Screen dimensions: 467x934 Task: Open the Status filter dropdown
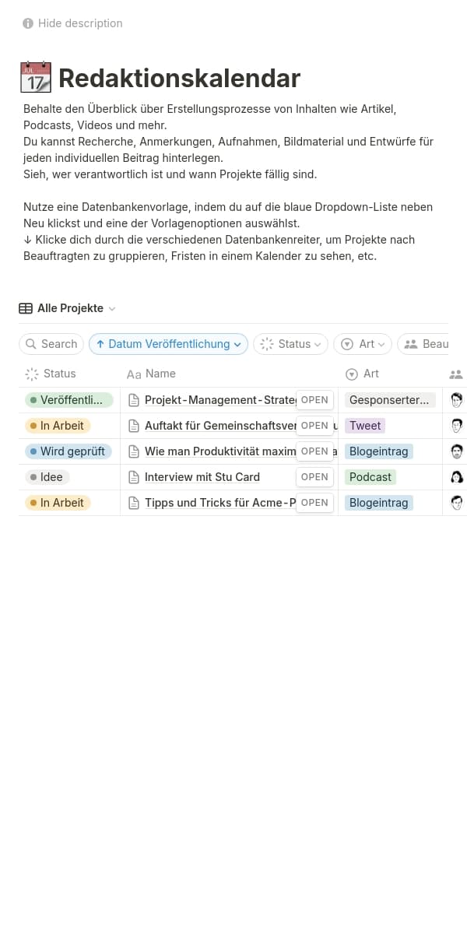click(x=290, y=343)
